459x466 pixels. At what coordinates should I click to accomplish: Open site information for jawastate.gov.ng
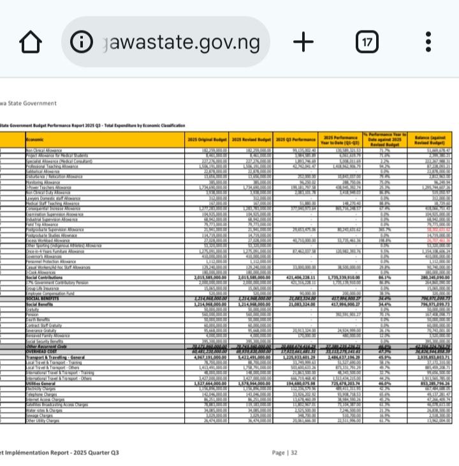pos(82,42)
